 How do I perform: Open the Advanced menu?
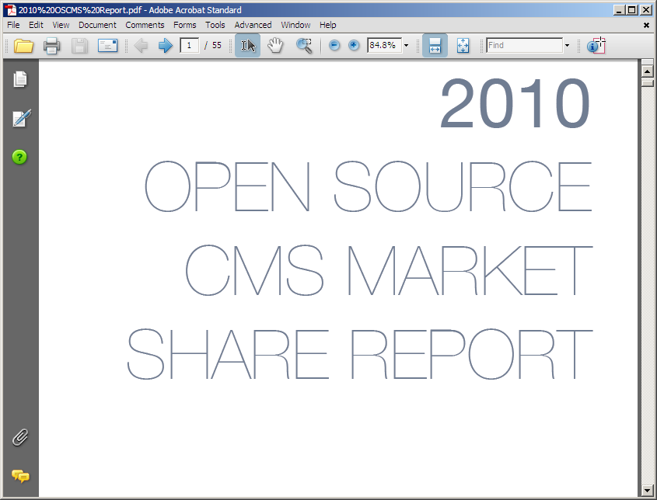coord(253,25)
